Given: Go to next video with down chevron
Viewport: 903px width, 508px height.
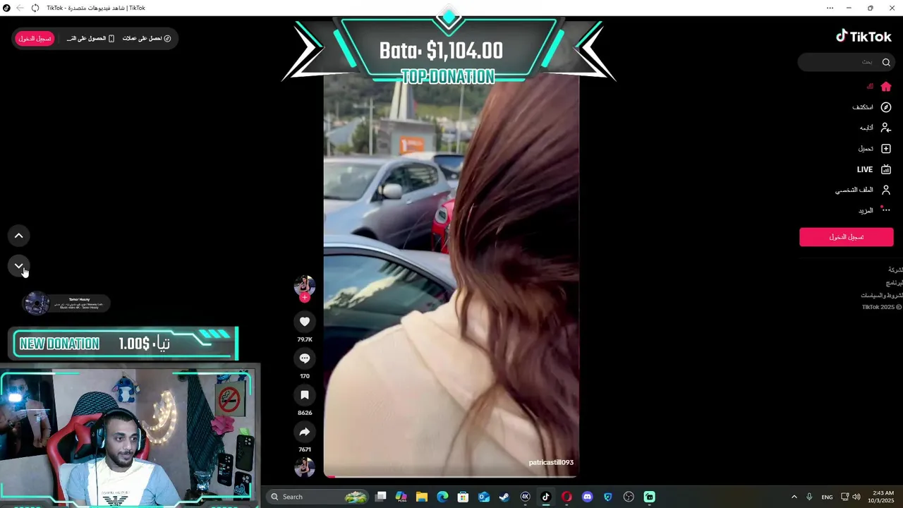Looking at the screenshot, I should (19, 266).
